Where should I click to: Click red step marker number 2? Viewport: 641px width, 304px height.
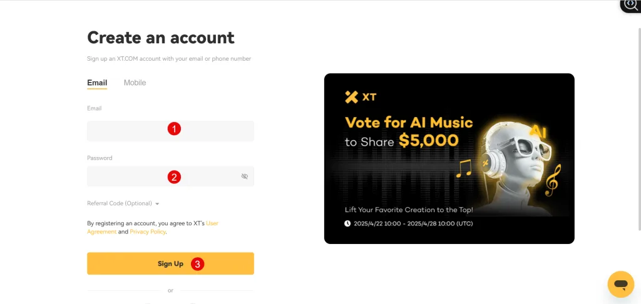point(174,177)
